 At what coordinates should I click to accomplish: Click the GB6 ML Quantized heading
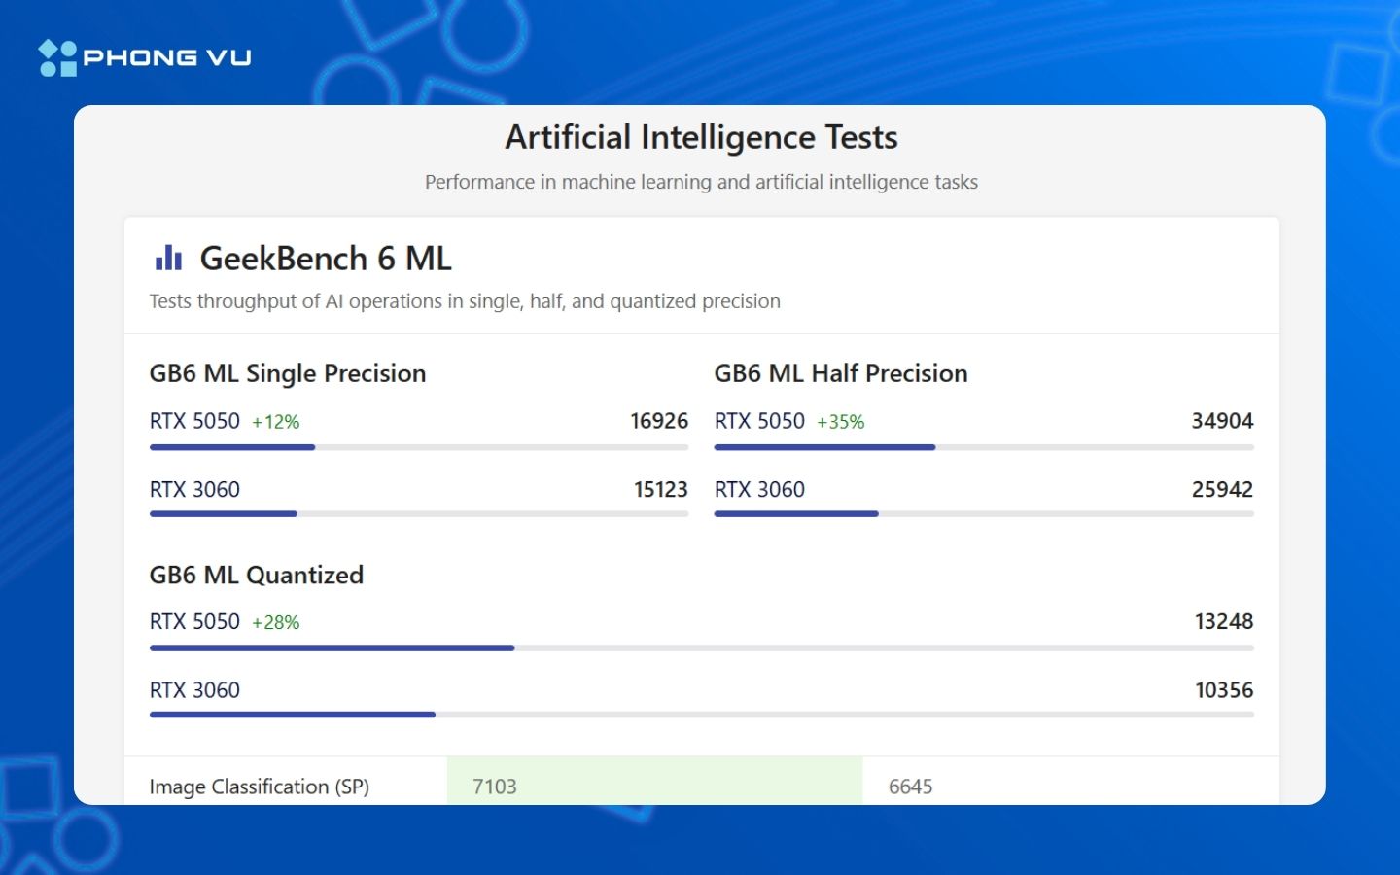point(257,575)
